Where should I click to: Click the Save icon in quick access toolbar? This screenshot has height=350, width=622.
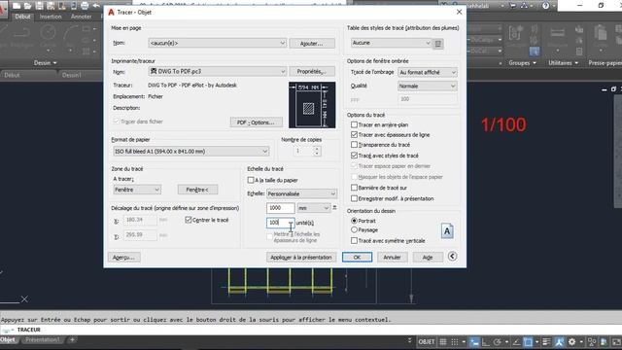[x=39, y=6]
